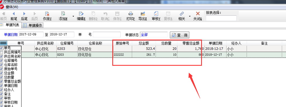This screenshot has height=107, width=286.
Task: Uncheck the 单号 column checkbox
Action: [x=2, y=48]
